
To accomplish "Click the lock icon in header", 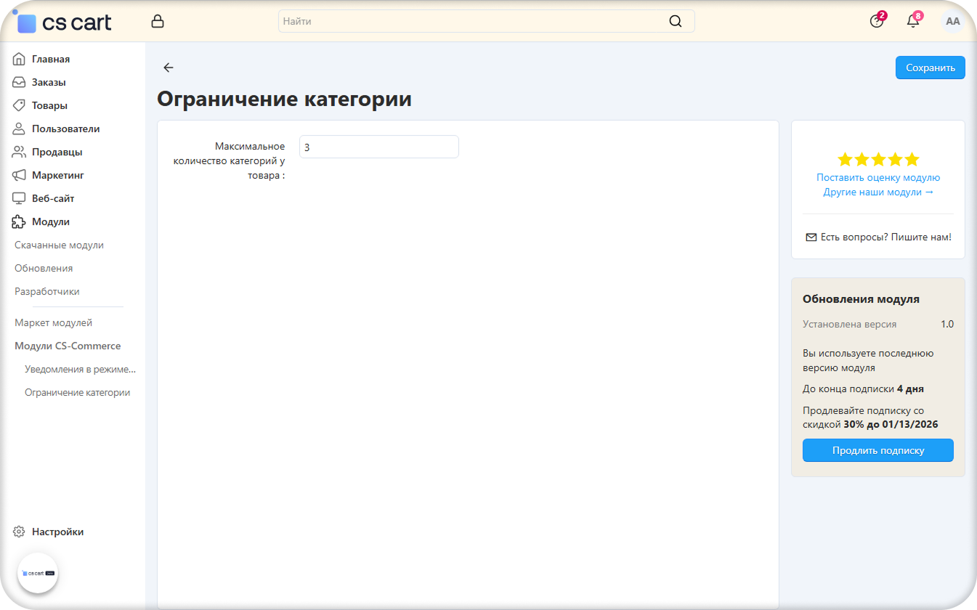I will point(158,22).
